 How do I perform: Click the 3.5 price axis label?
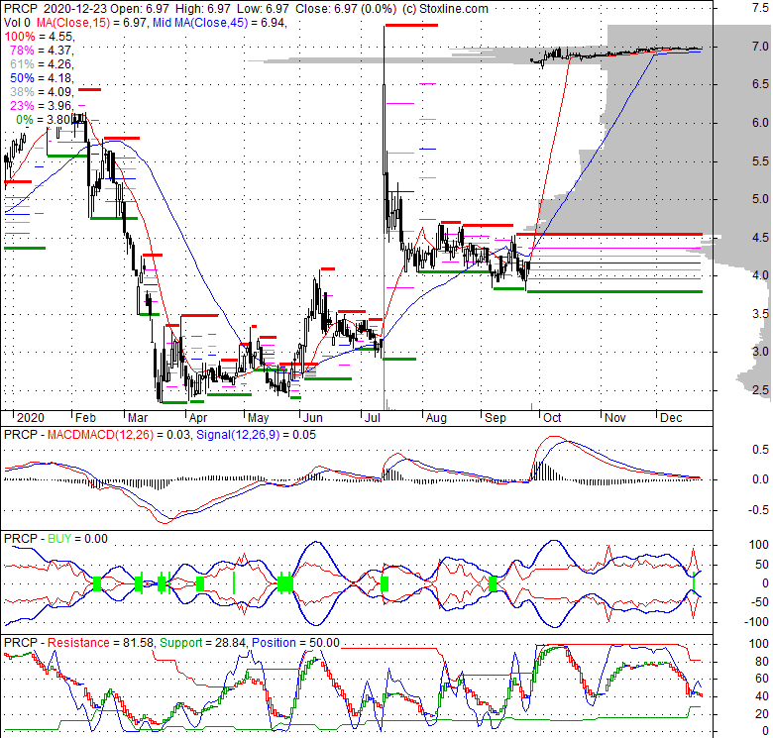tap(760, 314)
